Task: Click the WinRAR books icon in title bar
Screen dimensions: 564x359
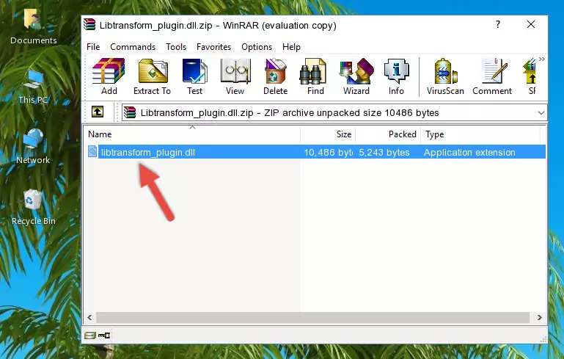Action: (x=89, y=25)
